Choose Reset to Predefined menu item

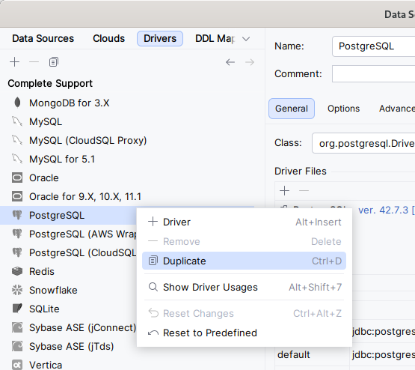(x=244, y=333)
